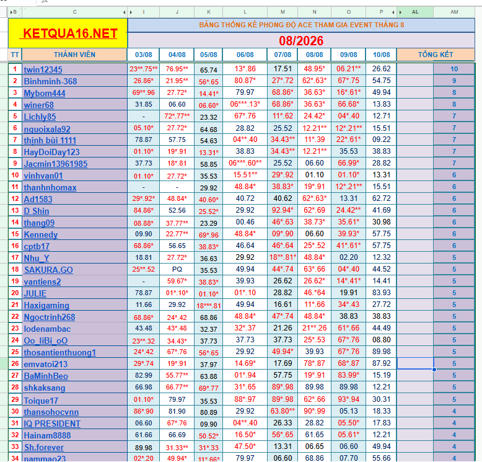Open vantiens2 member link

[x=42, y=282]
